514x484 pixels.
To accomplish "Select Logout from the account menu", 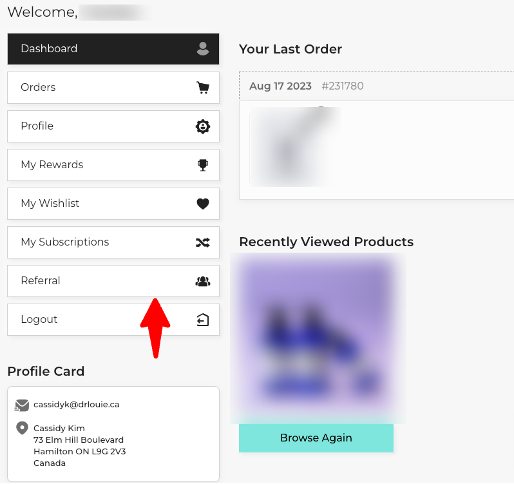I will pyautogui.click(x=113, y=320).
